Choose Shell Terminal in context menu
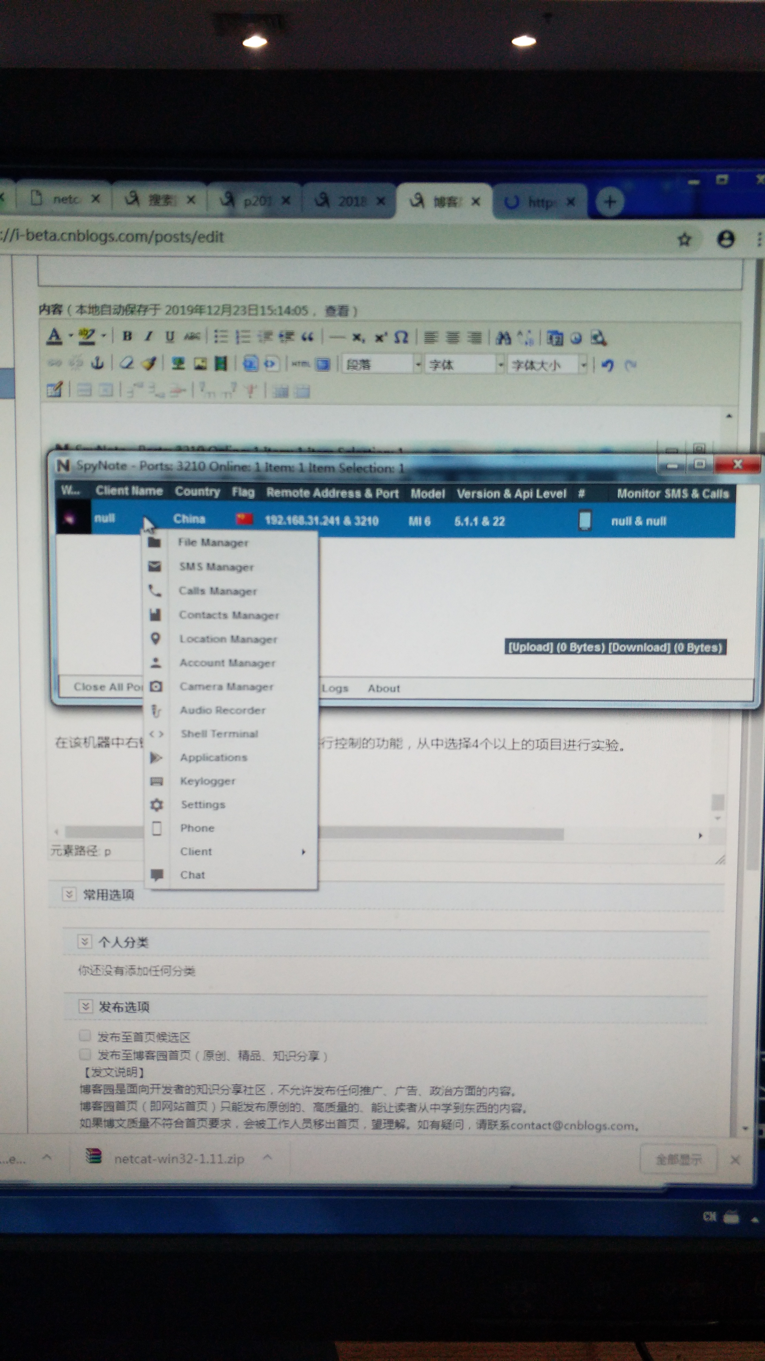 click(x=219, y=733)
